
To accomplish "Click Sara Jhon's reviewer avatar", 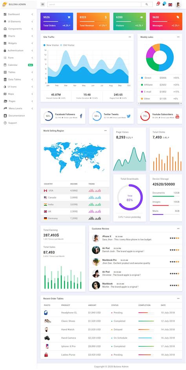I will [x=96, y=238].
